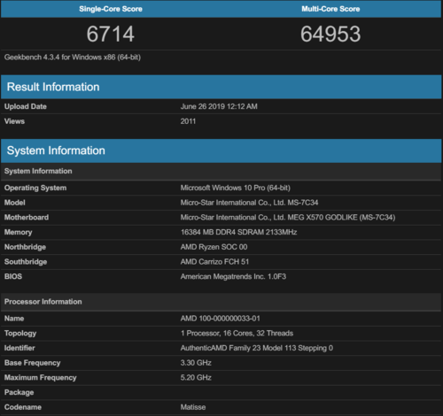Select the 3.30 GHz base frequency value

196,363
